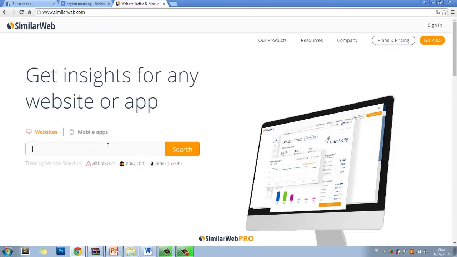Click the orange Search button
The image size is (457, 257).
pyautogui.click(x=182, y=149)
